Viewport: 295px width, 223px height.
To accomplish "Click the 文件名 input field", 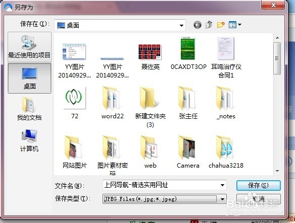I will point(165,185).
